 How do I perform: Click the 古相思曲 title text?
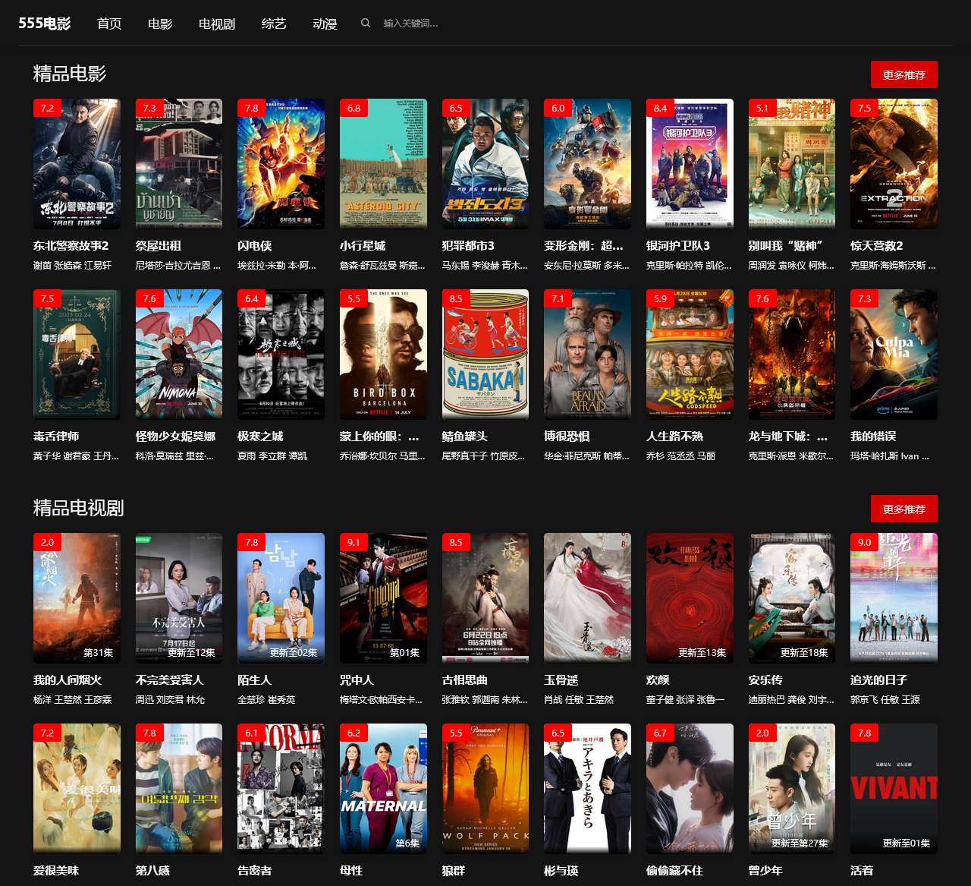point(465,680)
